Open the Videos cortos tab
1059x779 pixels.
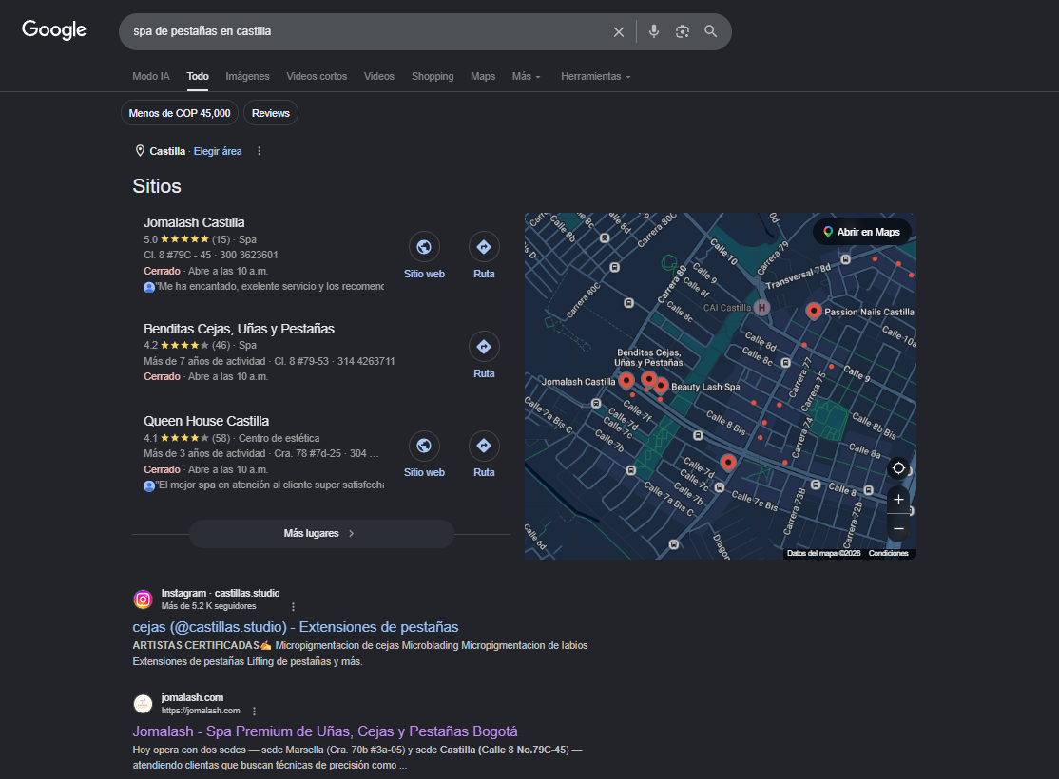point(317,76)
